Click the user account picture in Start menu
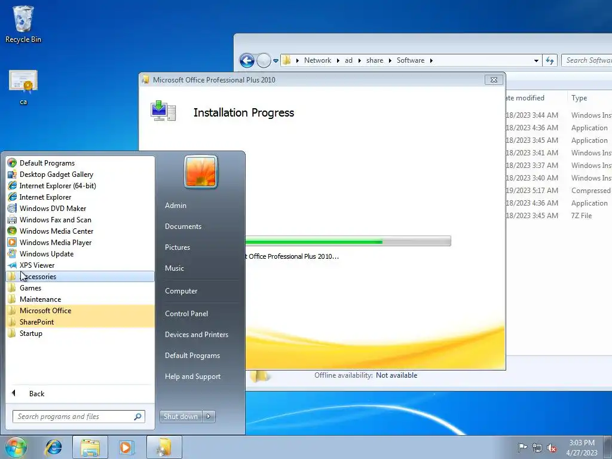 (x=201, y=172)
